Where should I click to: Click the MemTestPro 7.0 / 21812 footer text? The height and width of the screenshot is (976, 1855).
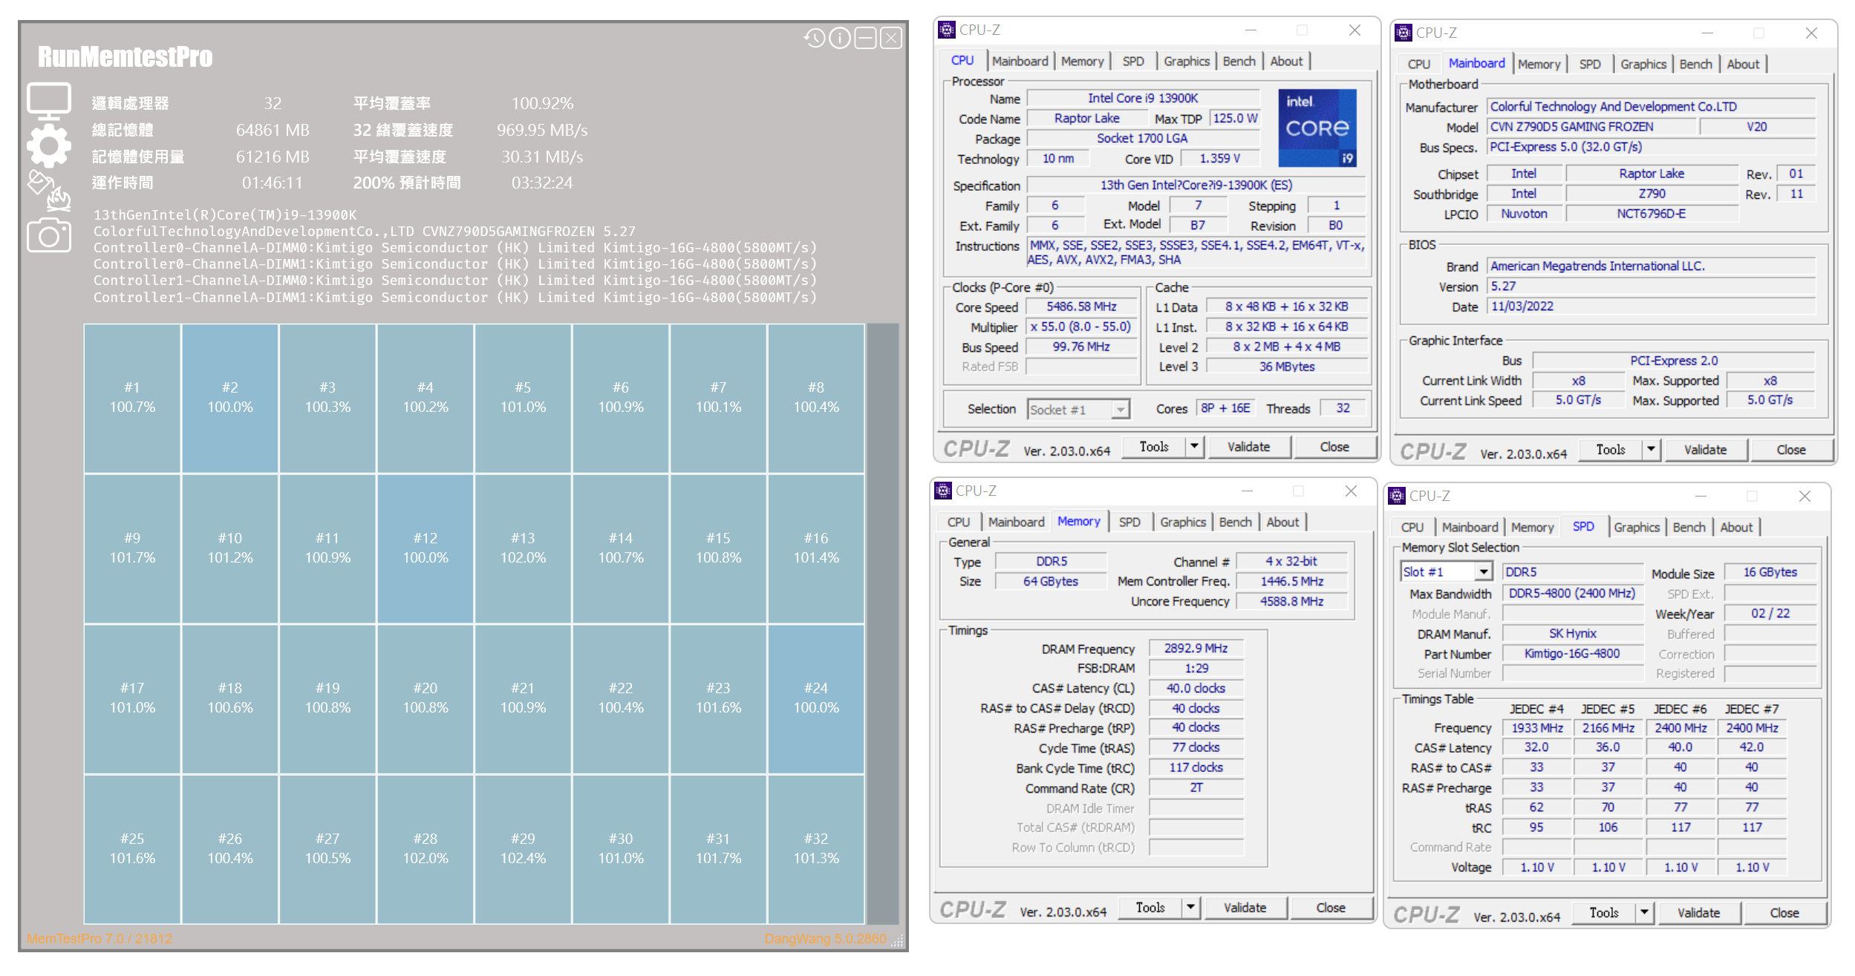[x=100, y=939]
